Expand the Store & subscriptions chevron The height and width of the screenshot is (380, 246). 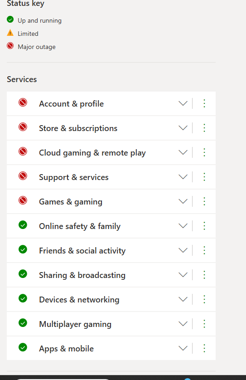click(183, 128)
